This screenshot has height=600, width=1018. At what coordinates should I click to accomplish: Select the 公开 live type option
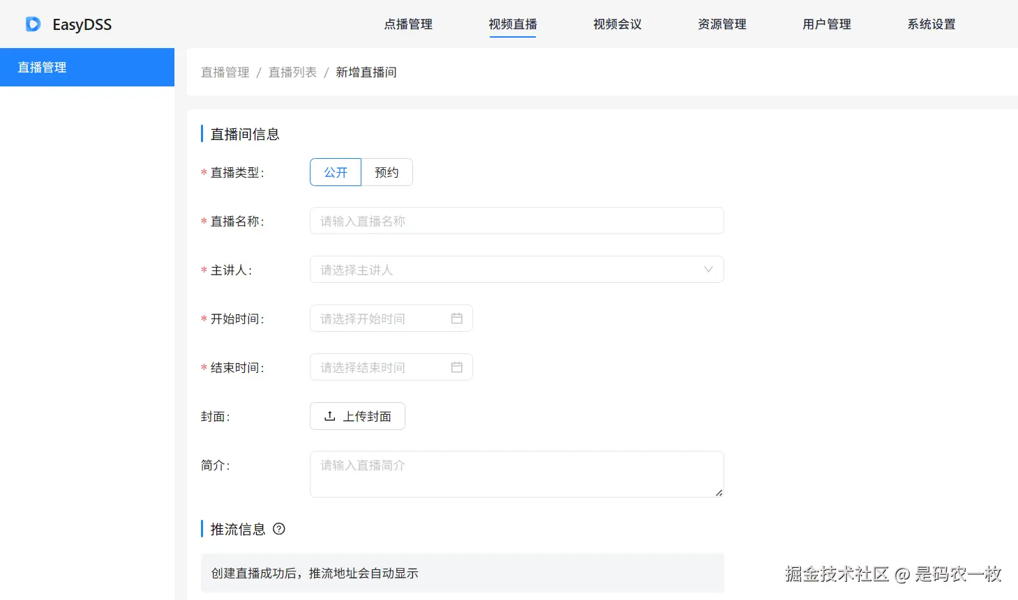coord(336,172)
